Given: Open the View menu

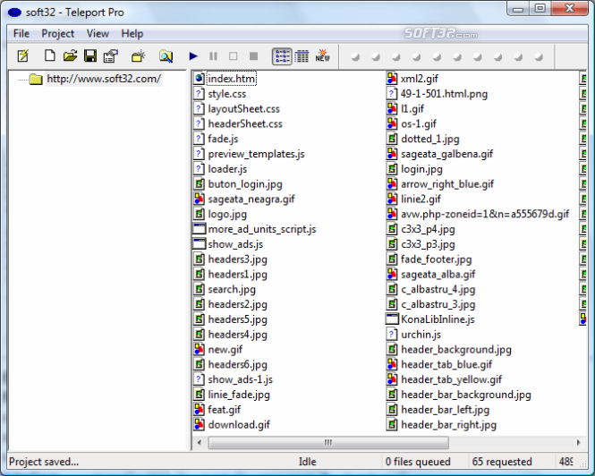Looking at the screenshot, I should point(98,33).
